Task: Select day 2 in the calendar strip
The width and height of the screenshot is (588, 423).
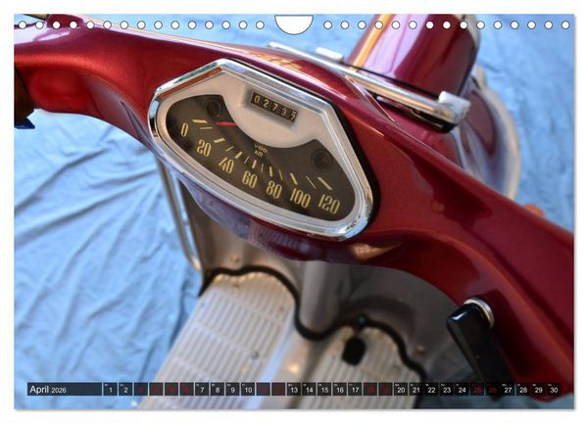Action: 125,390
